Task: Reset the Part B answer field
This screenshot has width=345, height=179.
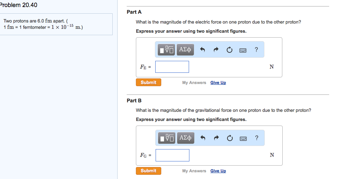Action: tap(229, 138)
